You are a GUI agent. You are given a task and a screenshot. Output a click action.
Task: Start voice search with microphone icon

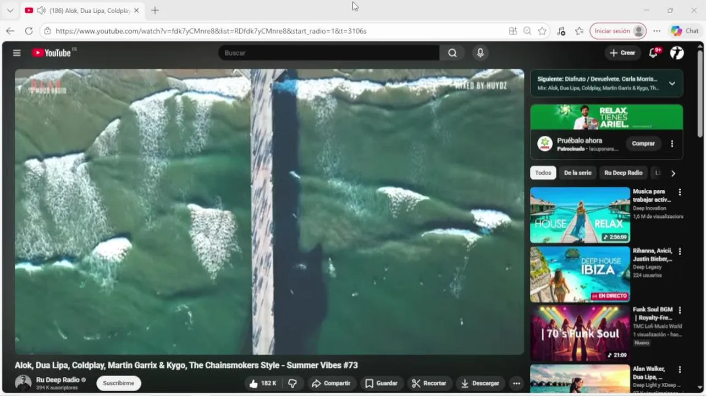click(x=480, y=53)
